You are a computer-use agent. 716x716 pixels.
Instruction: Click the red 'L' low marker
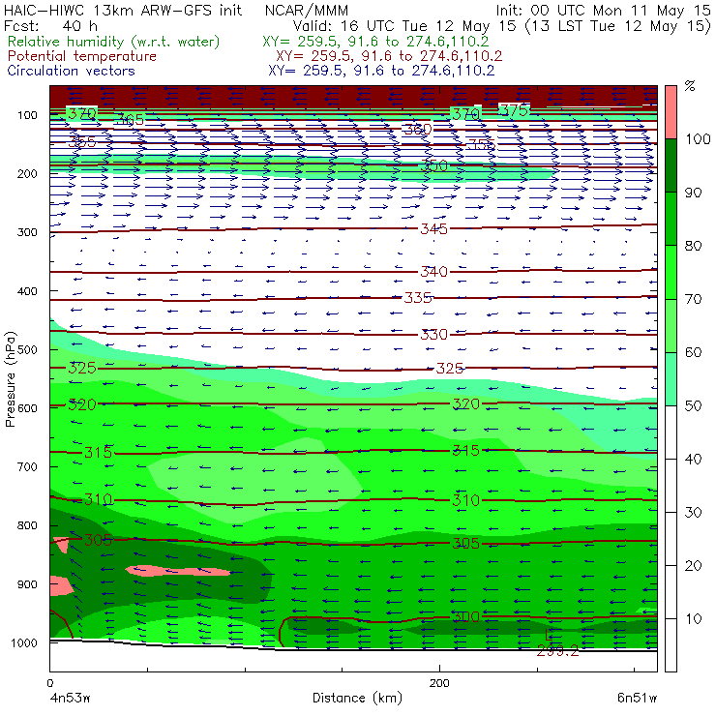pos(550,634)
